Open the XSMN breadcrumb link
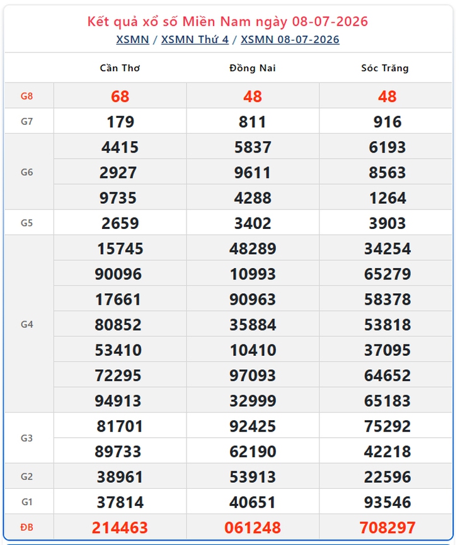 tap(132, 40)
